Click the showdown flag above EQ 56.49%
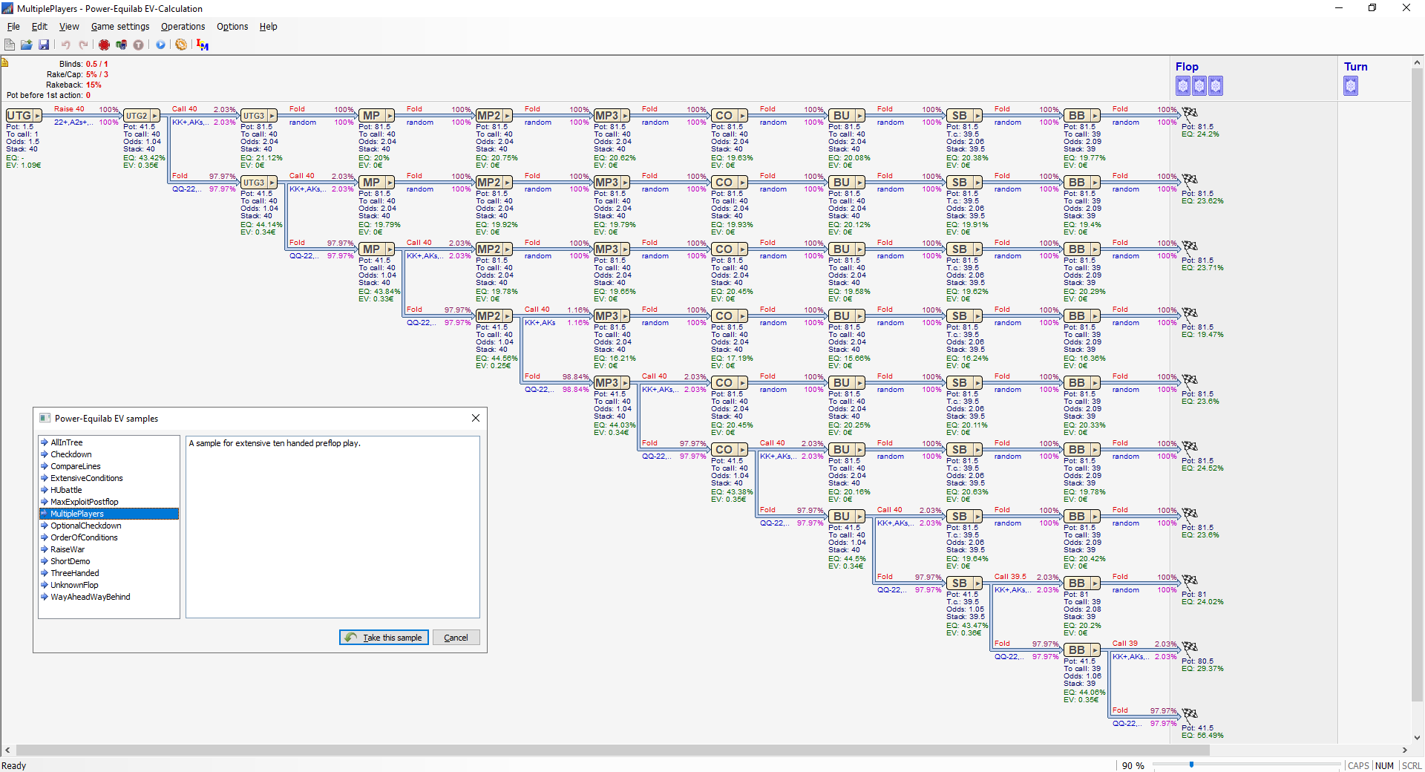1425x772 pixels. coord(1190,715)
